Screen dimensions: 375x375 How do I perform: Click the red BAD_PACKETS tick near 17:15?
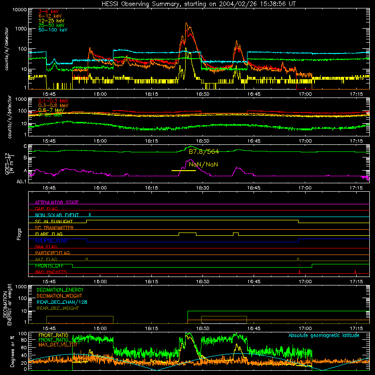355,272
